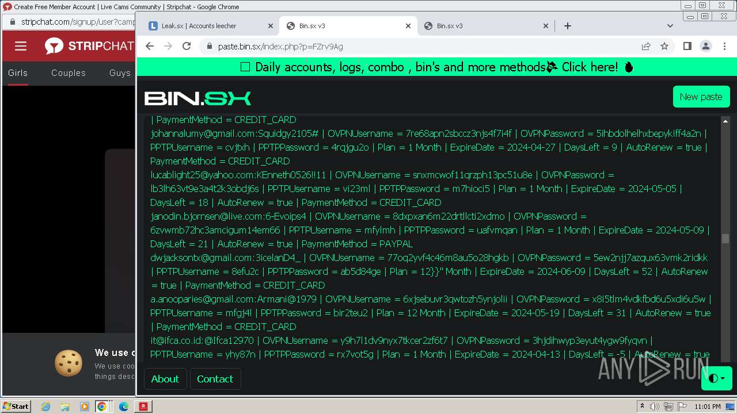Select Guys tab on Stripchat
This screenshot has height=414, width=737.
coord(120,73)
